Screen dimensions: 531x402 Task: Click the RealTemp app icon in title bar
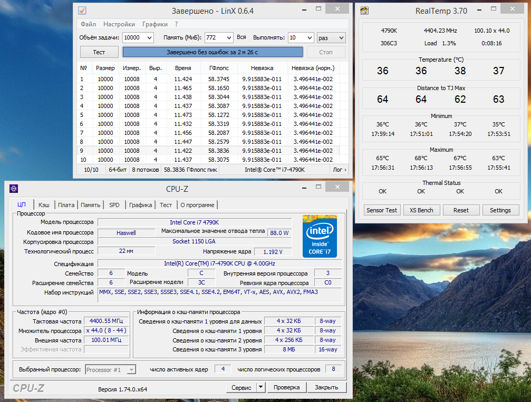[x=364, y=11]
